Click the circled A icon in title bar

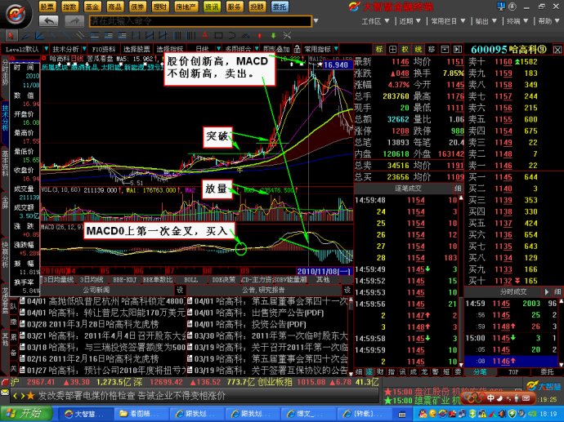click(x=513, y=7)
